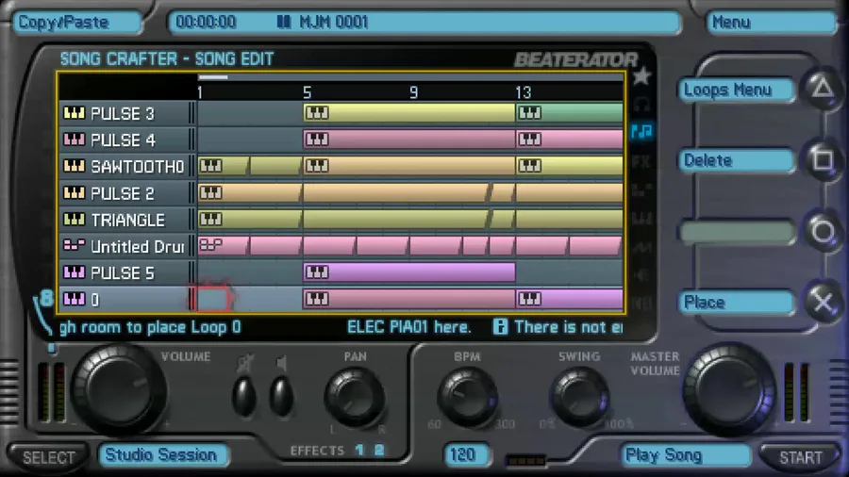This screenshot has width=849, height=477.
Task: Select SAWTOOTH0 loop starting at bar 1
Action: point(223,166)
